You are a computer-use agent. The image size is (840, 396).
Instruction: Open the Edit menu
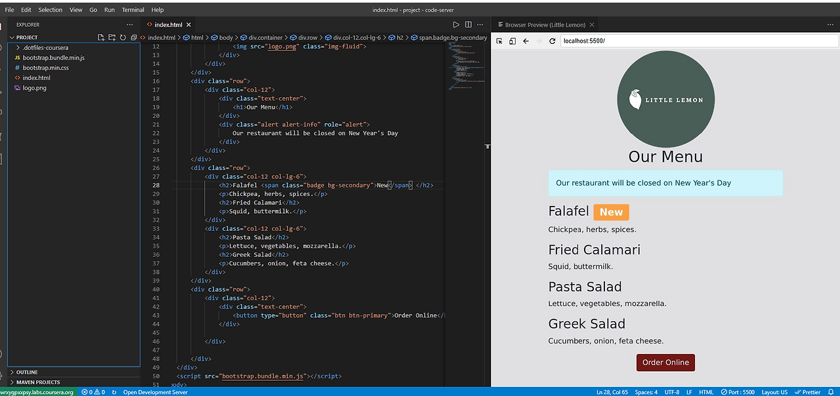[x=26, y=10]
